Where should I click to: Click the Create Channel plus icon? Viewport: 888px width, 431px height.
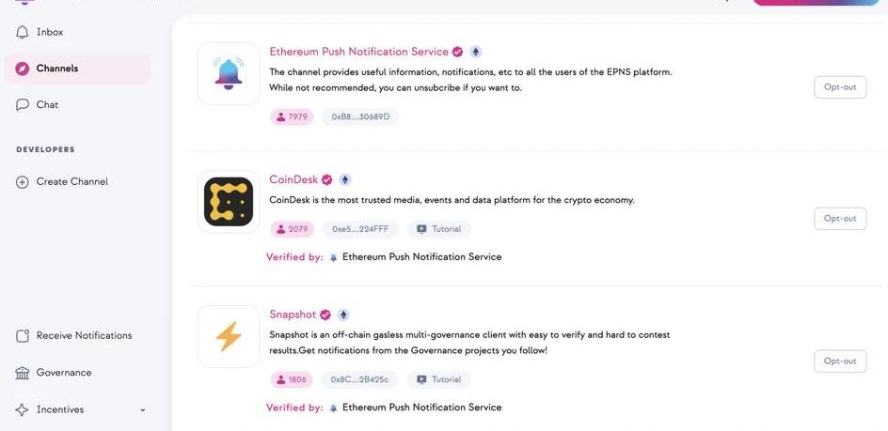tap(23, 182)
